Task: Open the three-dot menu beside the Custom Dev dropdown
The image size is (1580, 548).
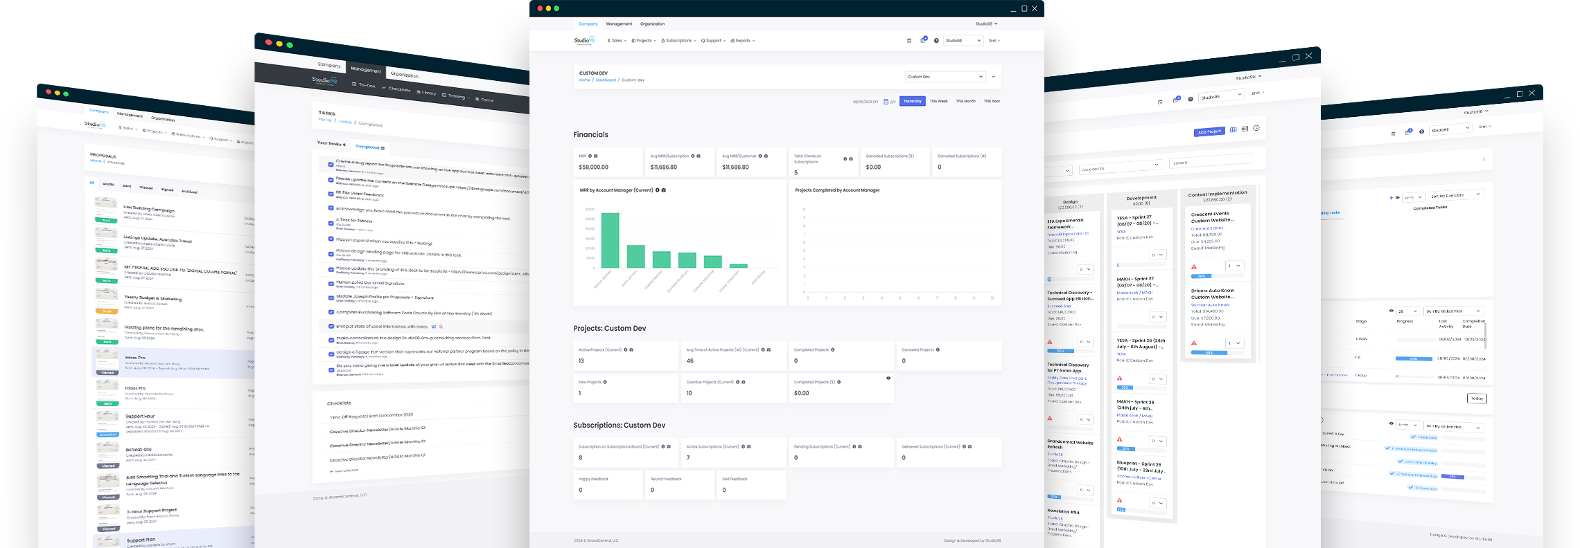Action: tap(993, 77)
